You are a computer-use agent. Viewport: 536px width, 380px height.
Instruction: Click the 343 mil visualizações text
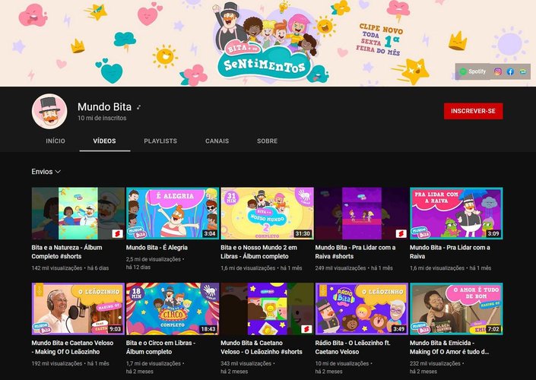(246, 363)
